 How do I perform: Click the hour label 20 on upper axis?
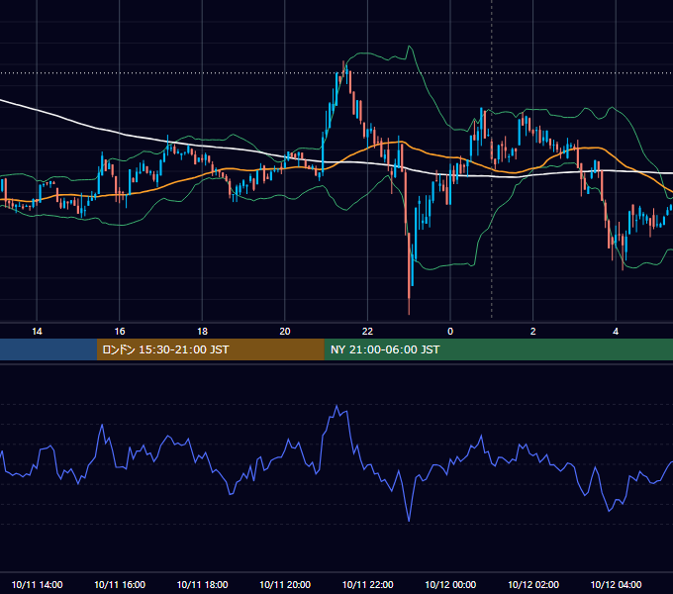285,332
